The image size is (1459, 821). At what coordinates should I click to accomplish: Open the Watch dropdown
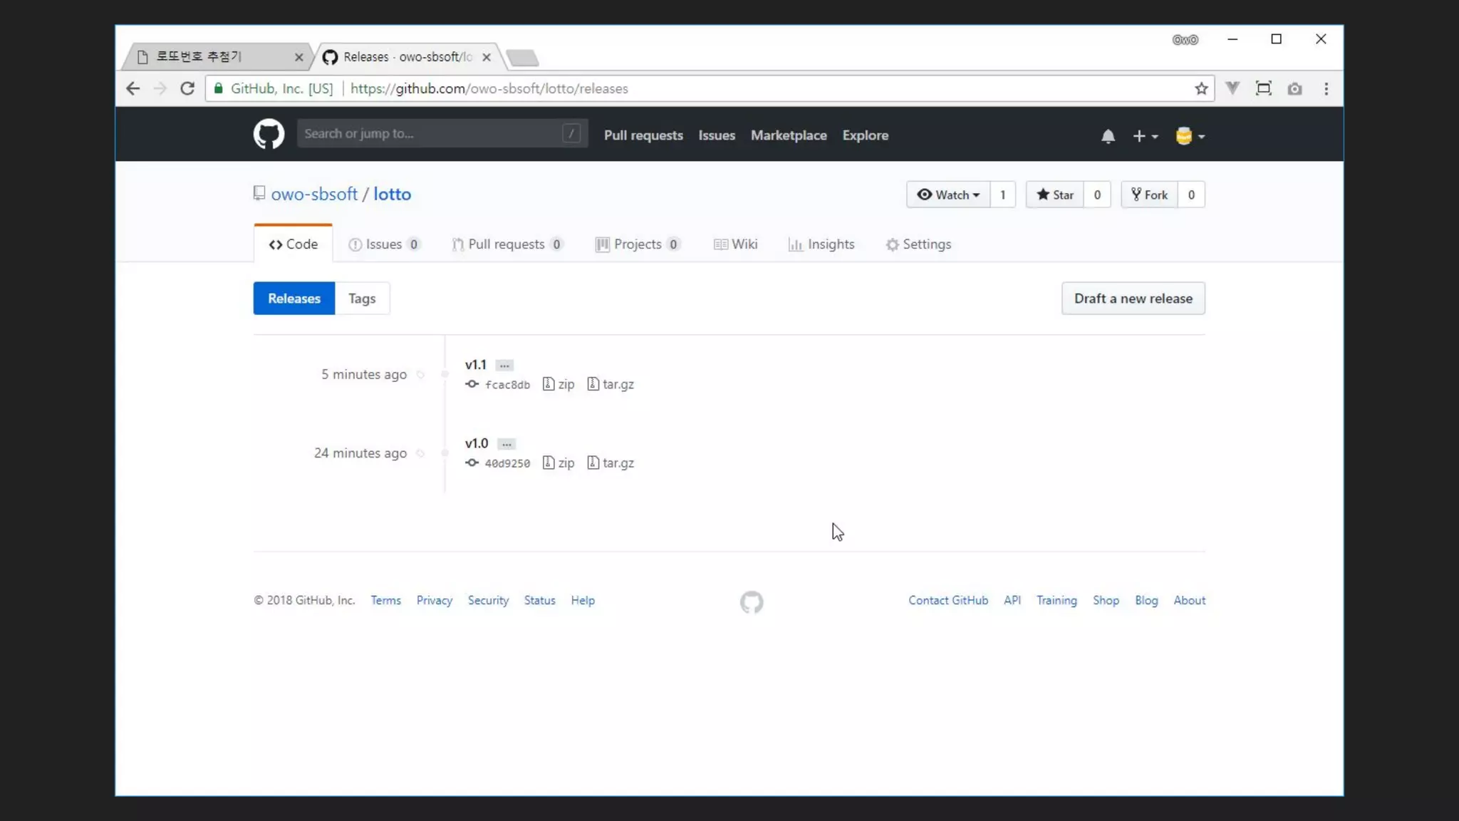(948, 195)
